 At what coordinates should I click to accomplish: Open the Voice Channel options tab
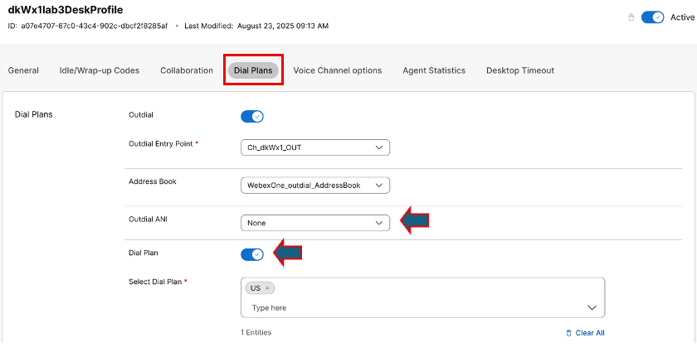[338, 70]
